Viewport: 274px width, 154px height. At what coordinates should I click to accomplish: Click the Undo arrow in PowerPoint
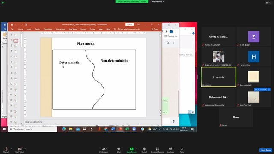click(16, 25)
